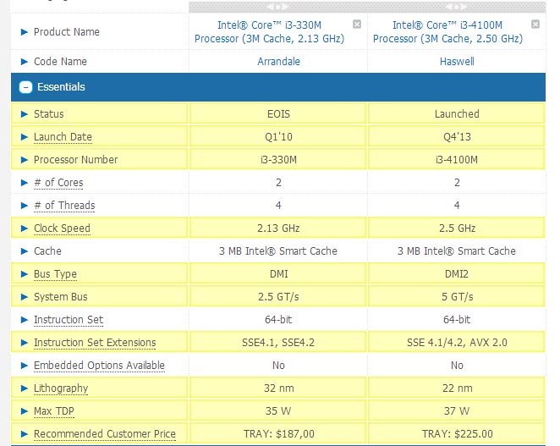The height and width of the screenshot is (446, 560).
Task: Open Intel Core i3-330M Processor product link
Action: pos(269,32)
